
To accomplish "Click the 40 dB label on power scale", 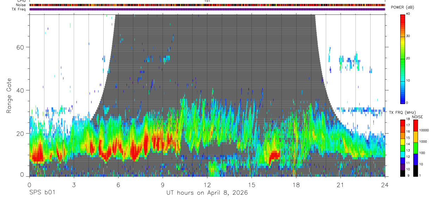I will pyautogui.click(x=408, y=14).
